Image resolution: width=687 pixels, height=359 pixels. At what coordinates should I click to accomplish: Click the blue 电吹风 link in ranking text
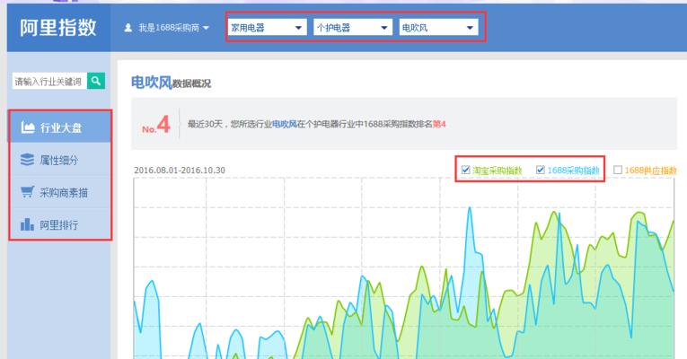(x=285, y=125)
